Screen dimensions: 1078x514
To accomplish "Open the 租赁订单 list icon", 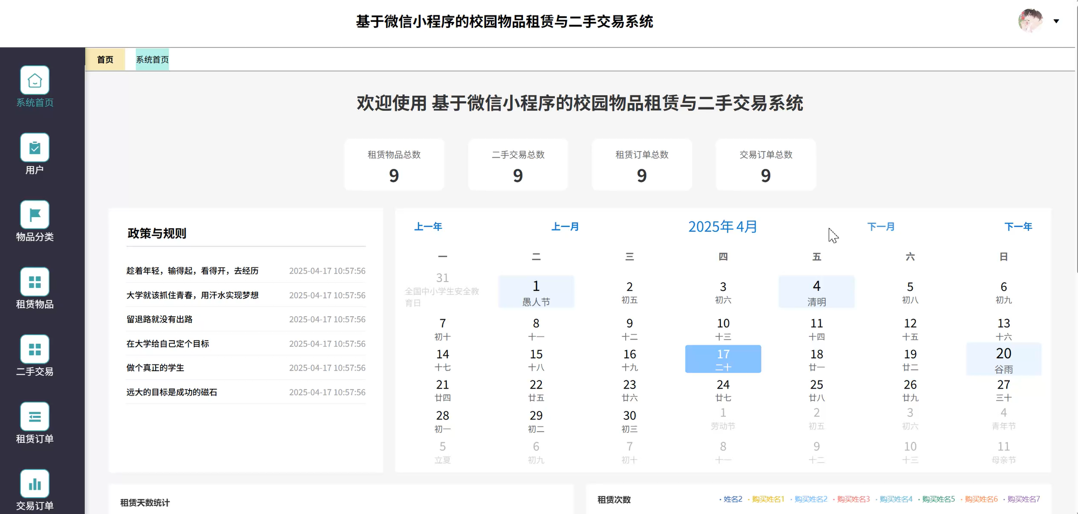I will click(35, 416).
